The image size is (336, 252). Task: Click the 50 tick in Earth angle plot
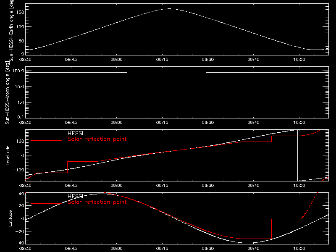(22, 41)
